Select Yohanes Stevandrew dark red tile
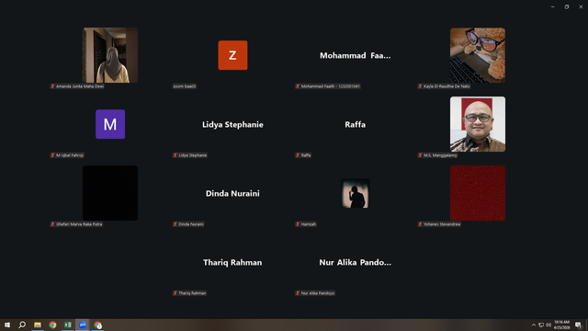Image resolution: width=588 pixels, height=331 pixels. coord(478,193)
